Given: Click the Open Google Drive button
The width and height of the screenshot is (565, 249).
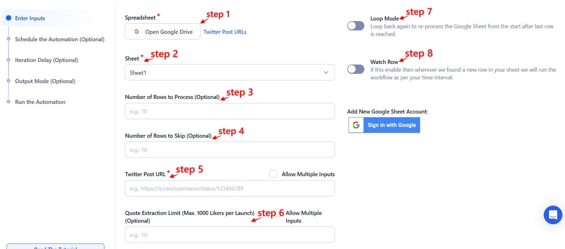Looking at the screenshot, I should 162,31.
